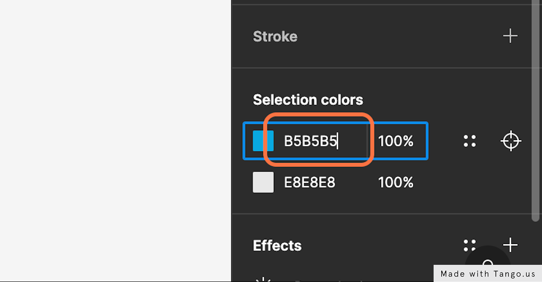Open the blue color swatch picker
The height and width of the screenshot is (282, 542).
tap(263, 141)
